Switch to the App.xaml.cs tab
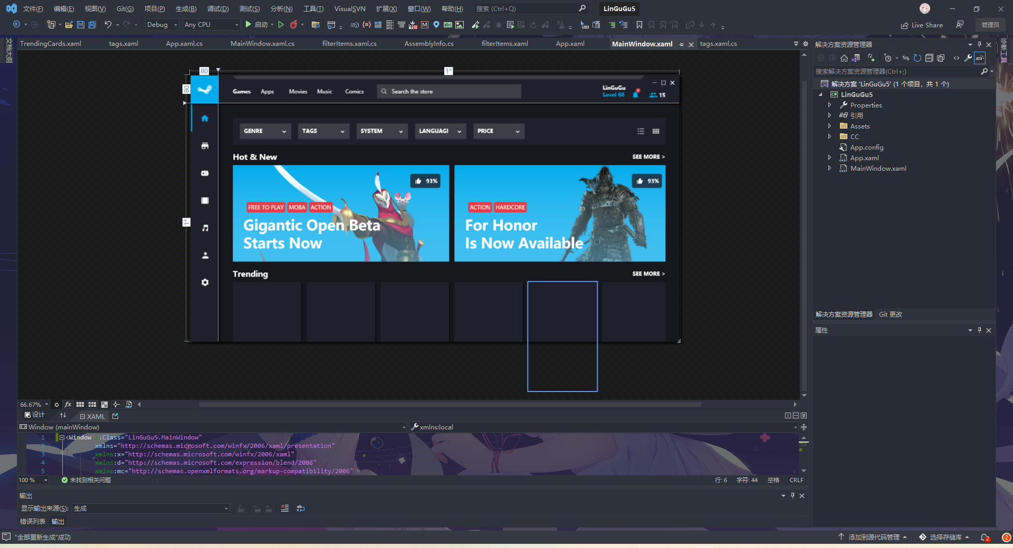This screenshot has height=548, width=1013. pos(184,44)
